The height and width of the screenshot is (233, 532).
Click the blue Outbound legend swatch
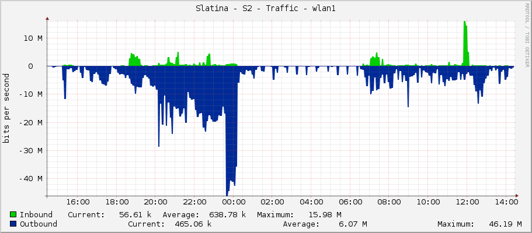[13, 224]
